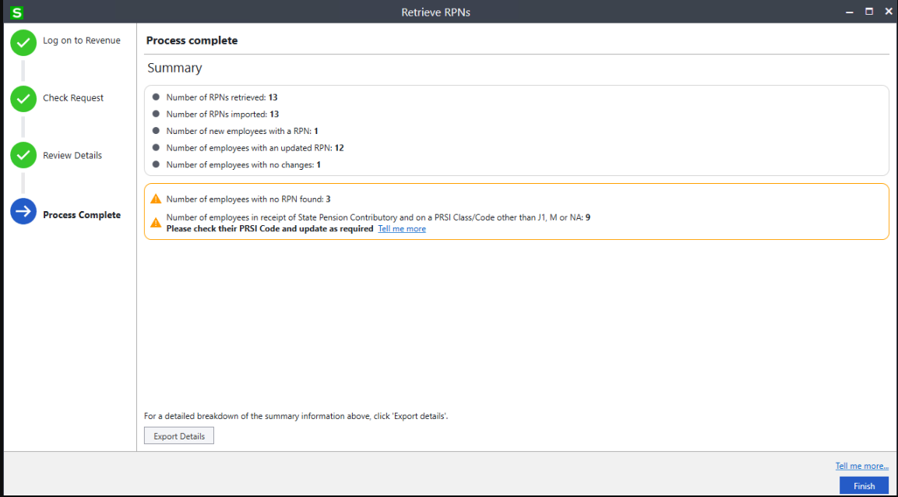Click the green Sage logo in title bar
Image resolution: width=898 pixels, height=497 pixels.
[x=17, y=12]
